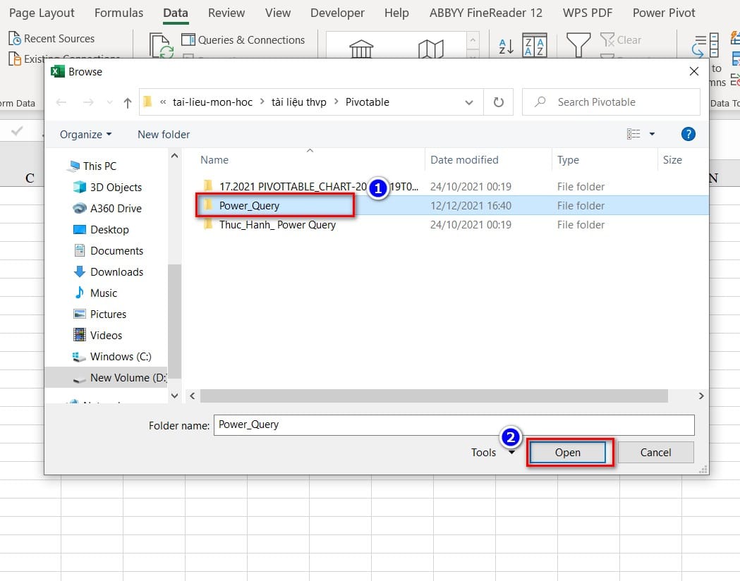Open Queries & Connections panel
Screen dimensions: 740x581
pyautogui.click(x=244, y=40)
